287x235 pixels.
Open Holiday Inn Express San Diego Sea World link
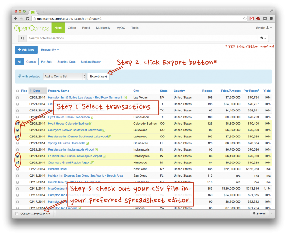pos(85,176)
